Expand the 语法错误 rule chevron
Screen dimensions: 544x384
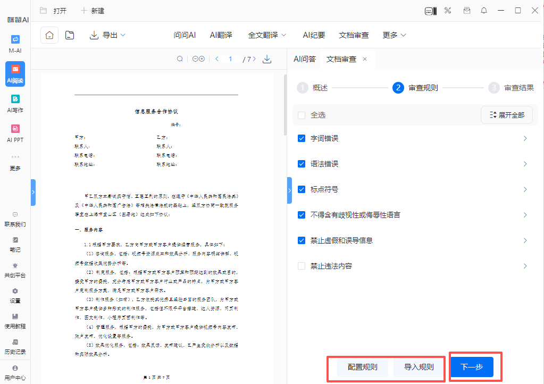[525, 164]
